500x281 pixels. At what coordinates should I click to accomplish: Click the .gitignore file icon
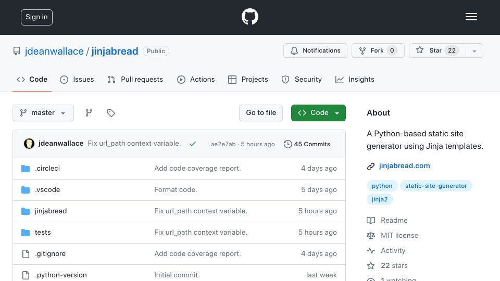[26, 253]
